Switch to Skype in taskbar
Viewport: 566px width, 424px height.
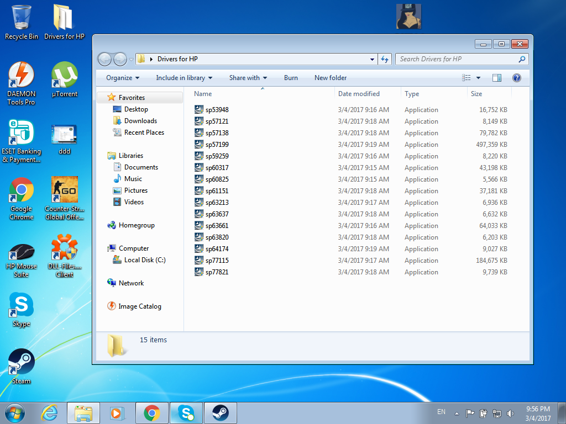pyautogui.click(x=186, y=413)
